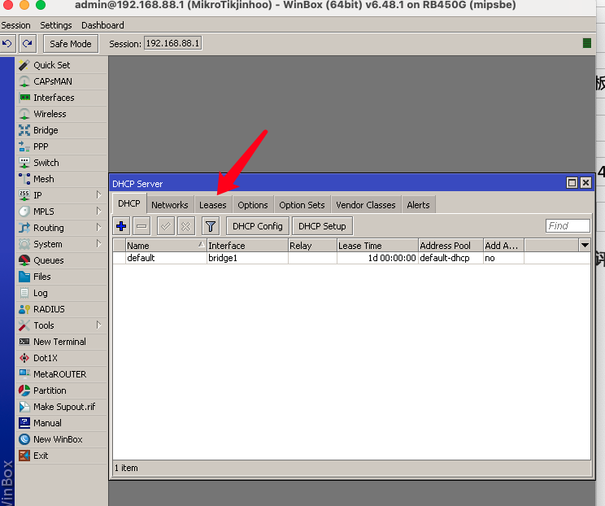Open CAPsMAN menu item
605x506 pixels.
pos(61,81)
